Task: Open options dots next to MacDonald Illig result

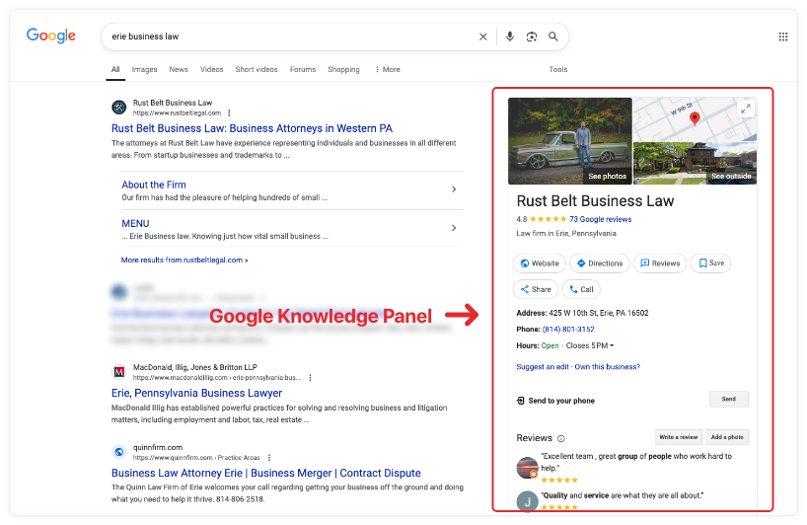Action: pos(310,377)
